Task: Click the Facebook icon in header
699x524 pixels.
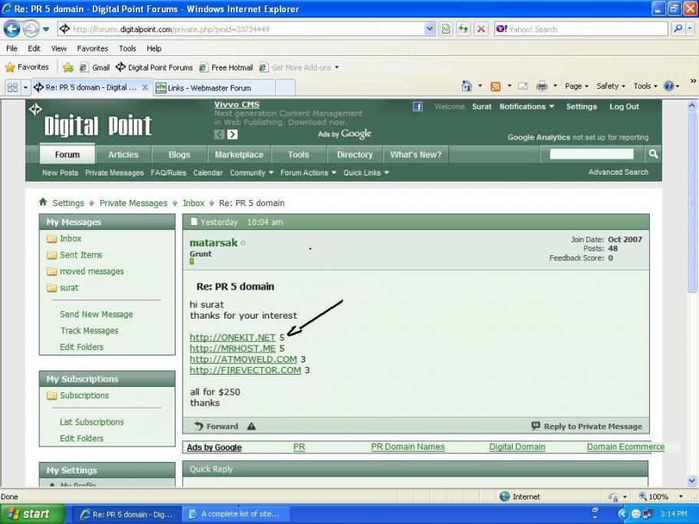Action: pos(417,106)
